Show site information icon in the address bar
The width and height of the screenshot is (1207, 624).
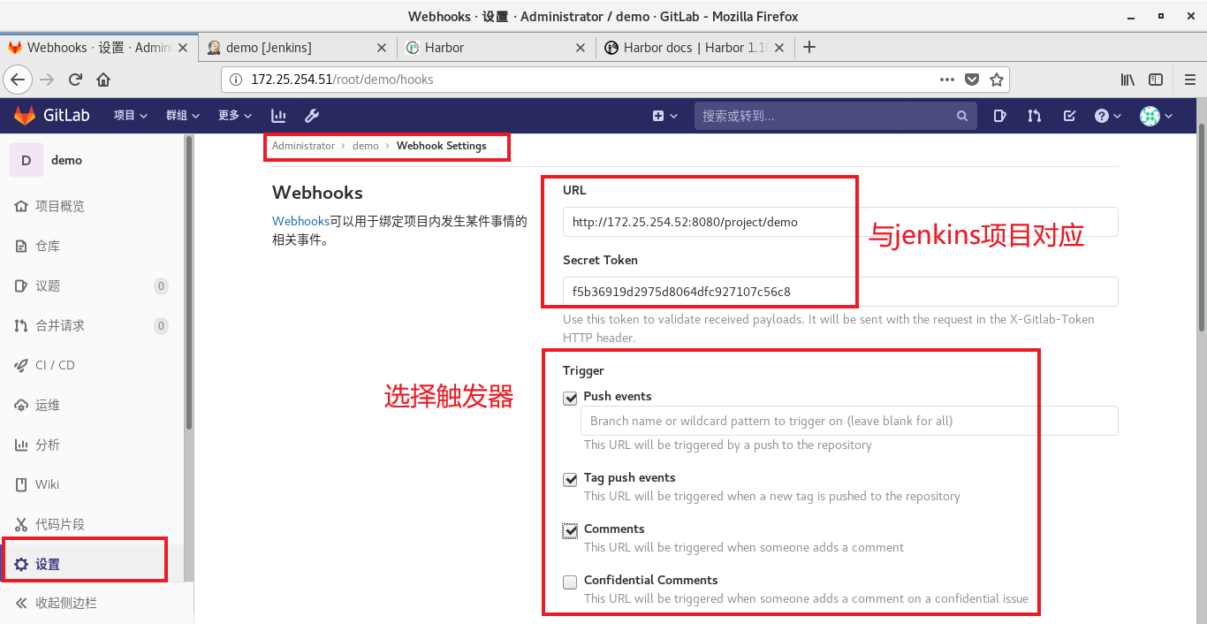236,80
